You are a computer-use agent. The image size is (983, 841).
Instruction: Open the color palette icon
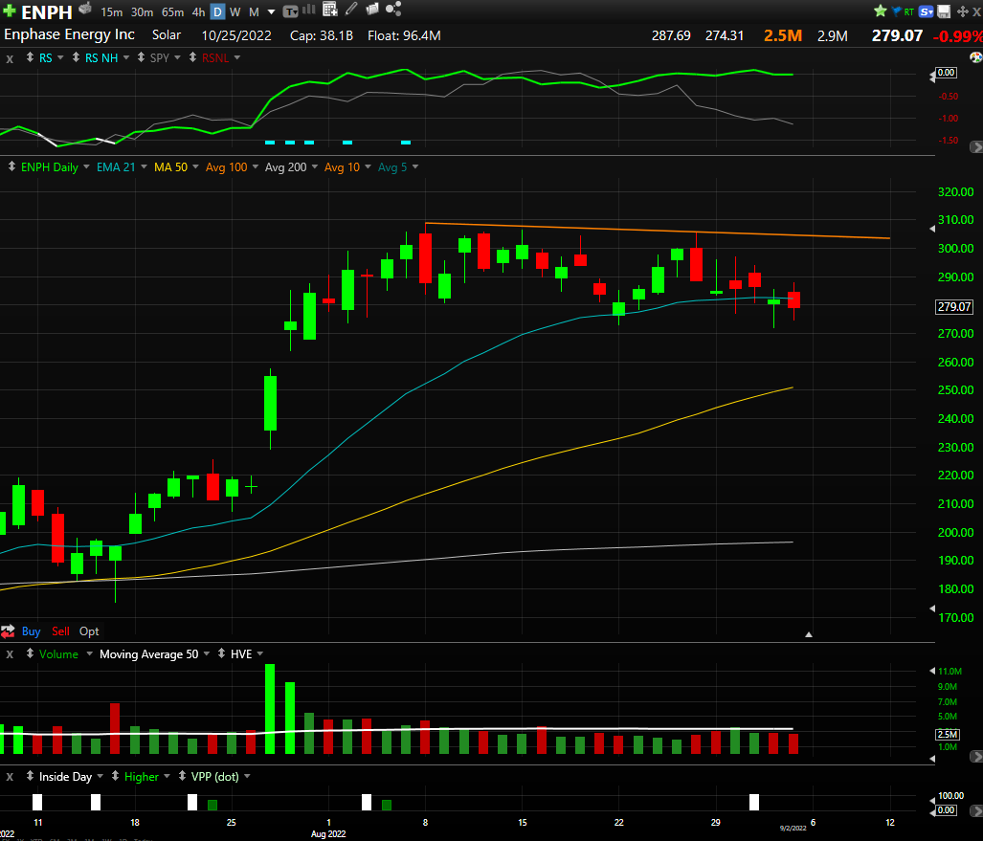click(976, 57)
